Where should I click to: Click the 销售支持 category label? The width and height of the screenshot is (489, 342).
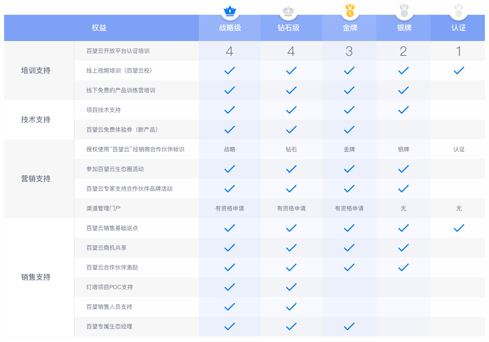[36, 277]
